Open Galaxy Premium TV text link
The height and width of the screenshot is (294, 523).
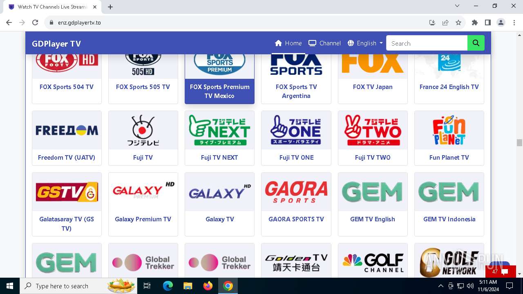pos(143,219)
